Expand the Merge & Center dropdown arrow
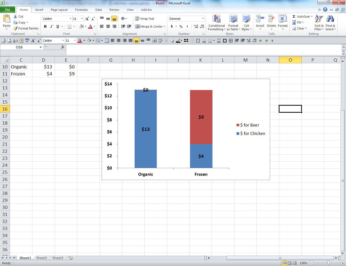This screenshot has height=266, width=346. (165, 26)
